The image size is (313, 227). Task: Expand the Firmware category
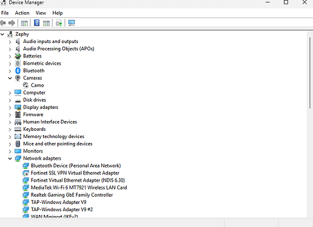[10, 115]
